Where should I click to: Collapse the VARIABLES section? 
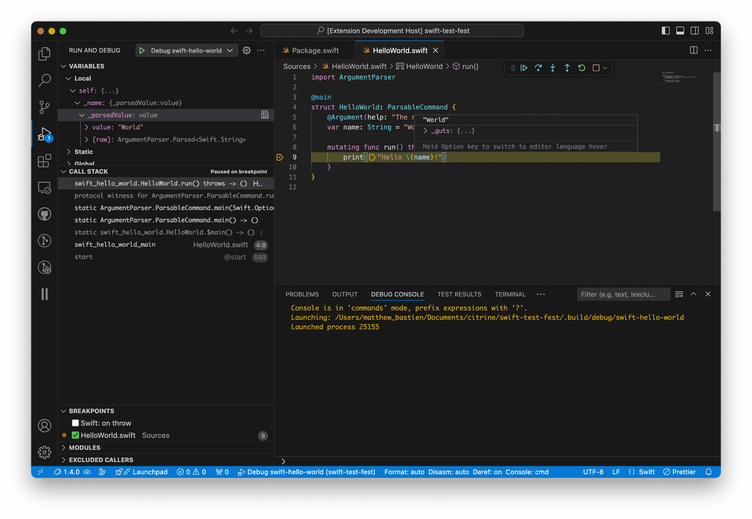point(63,66)
